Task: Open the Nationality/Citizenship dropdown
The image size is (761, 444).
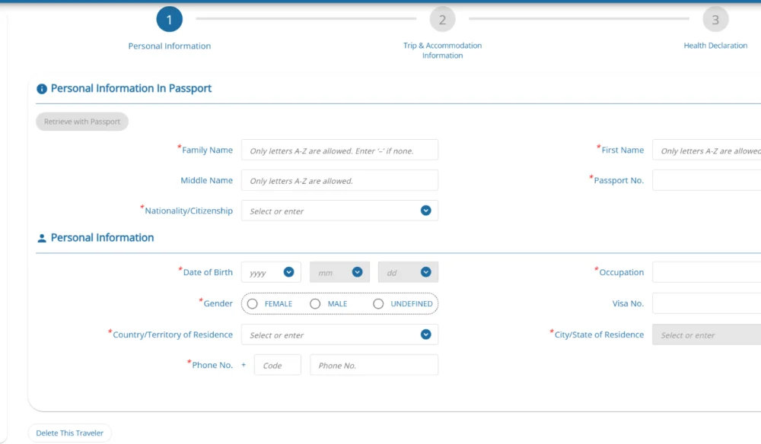Action: pos(339,211)
